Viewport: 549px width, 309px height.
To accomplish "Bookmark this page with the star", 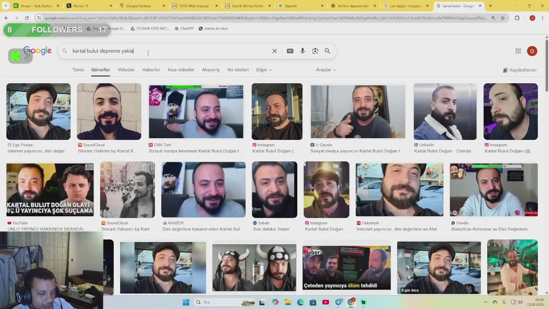I will click(x=503, y=18).
